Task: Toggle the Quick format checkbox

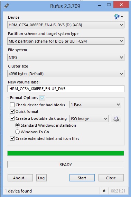Action: [12, 111]
